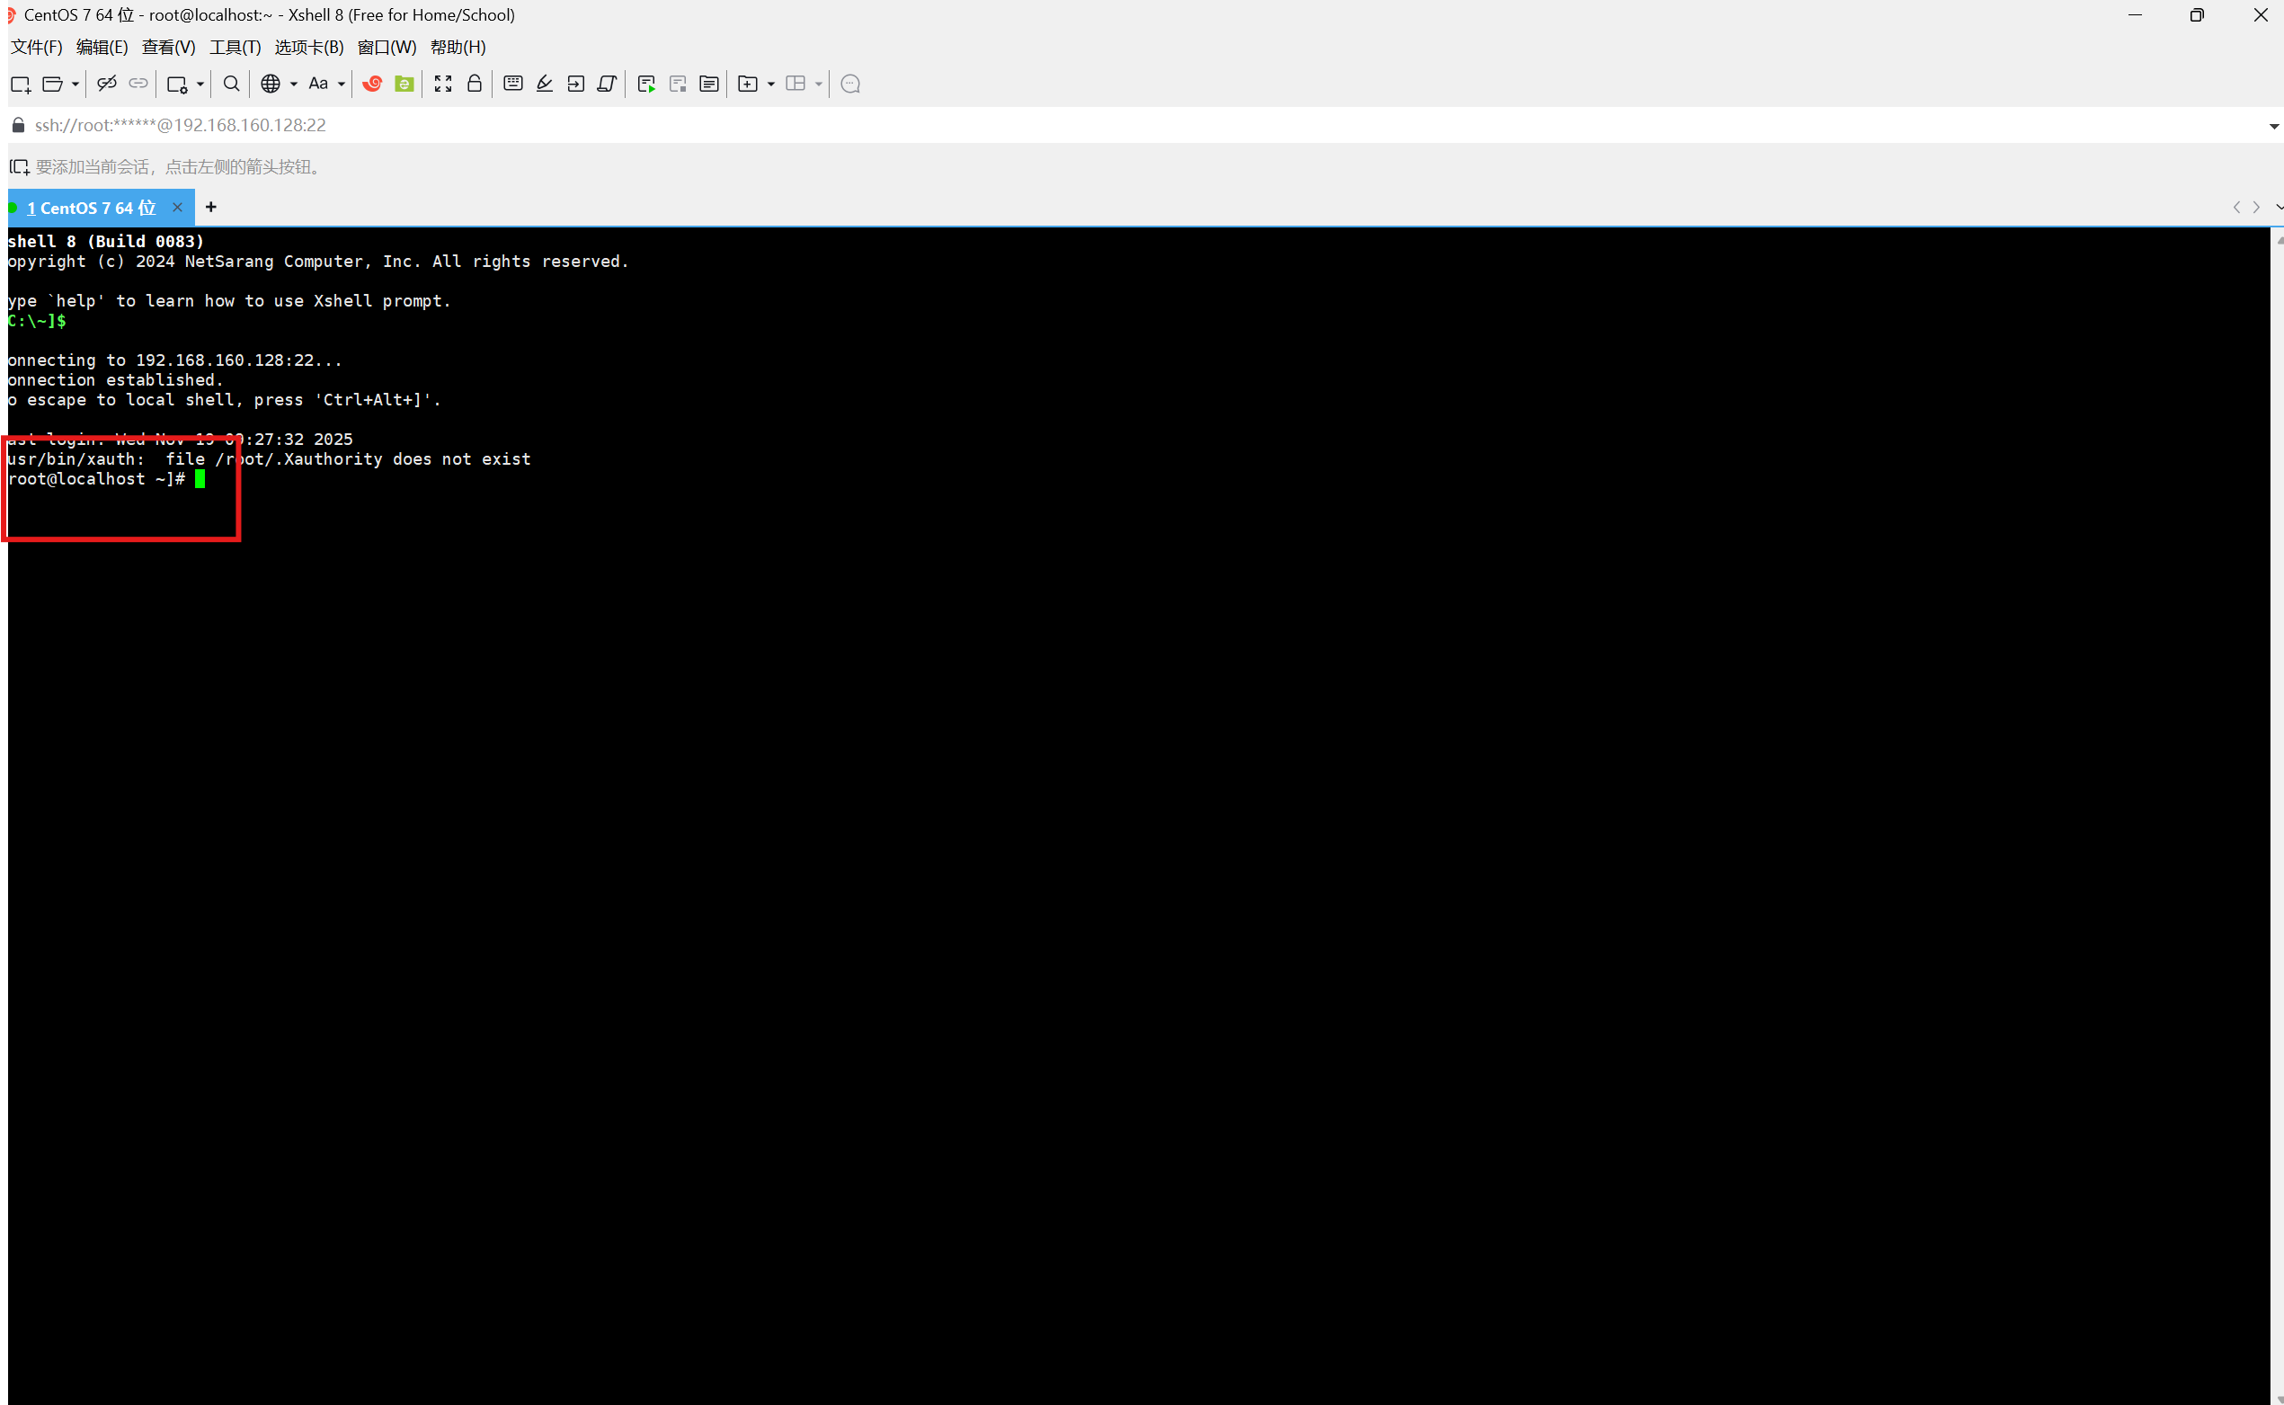Viewport: 2284px width, 1405px height.
Task: Expand the address bar history dropdown
Action: (2274, 125)
